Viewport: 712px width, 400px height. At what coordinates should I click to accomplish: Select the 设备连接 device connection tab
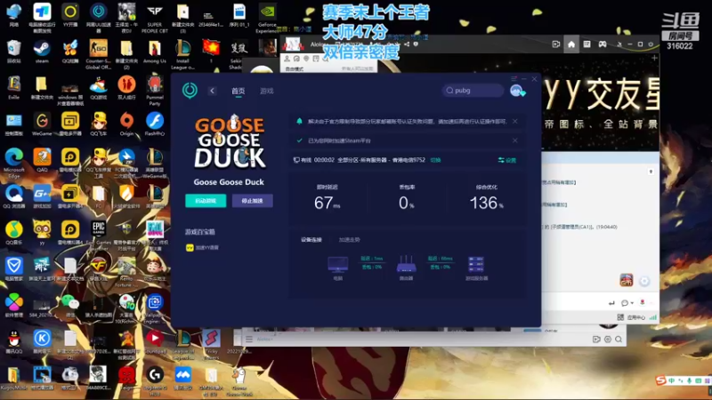[x=311, y=239]
